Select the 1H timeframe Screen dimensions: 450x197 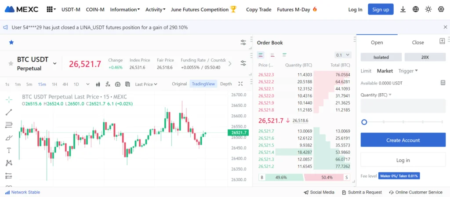point(54,84)
